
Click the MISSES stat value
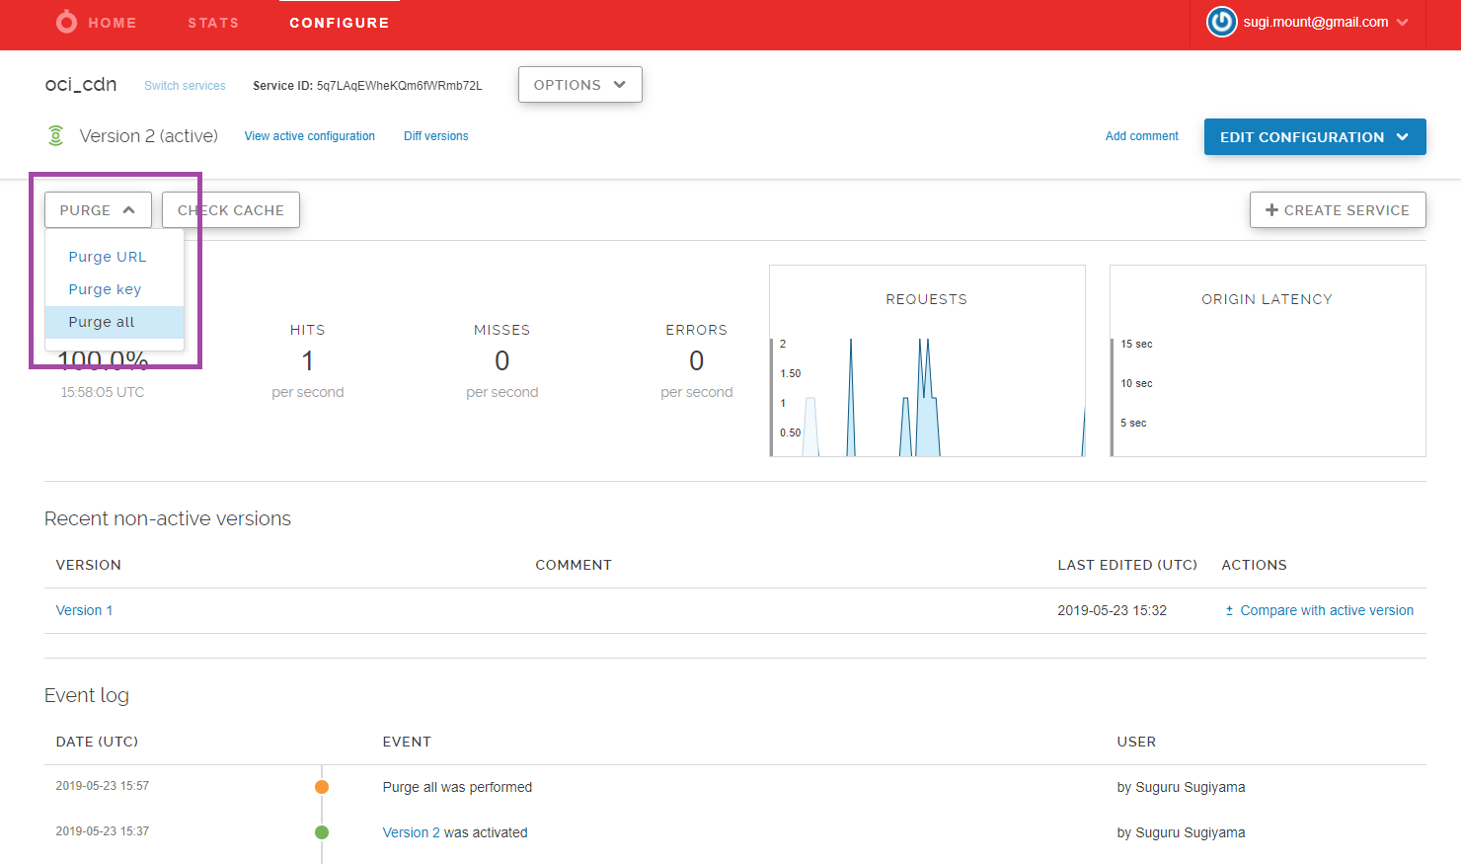coord(502,361)
